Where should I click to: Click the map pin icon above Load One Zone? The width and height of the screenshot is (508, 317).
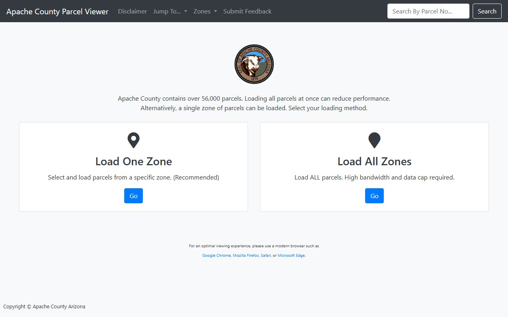133,140
